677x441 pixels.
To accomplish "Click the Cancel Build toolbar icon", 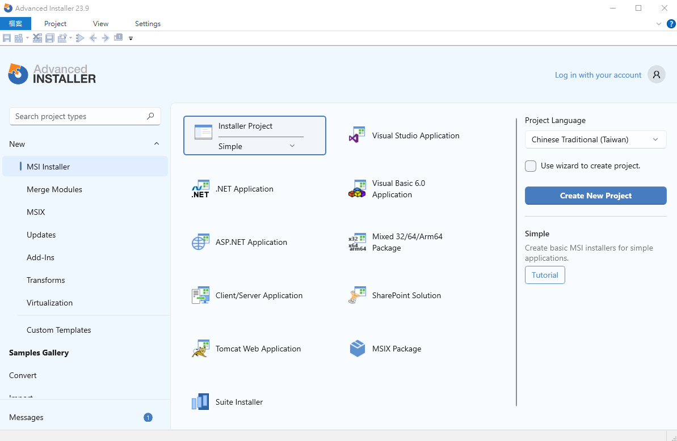I will coord(37,38).
